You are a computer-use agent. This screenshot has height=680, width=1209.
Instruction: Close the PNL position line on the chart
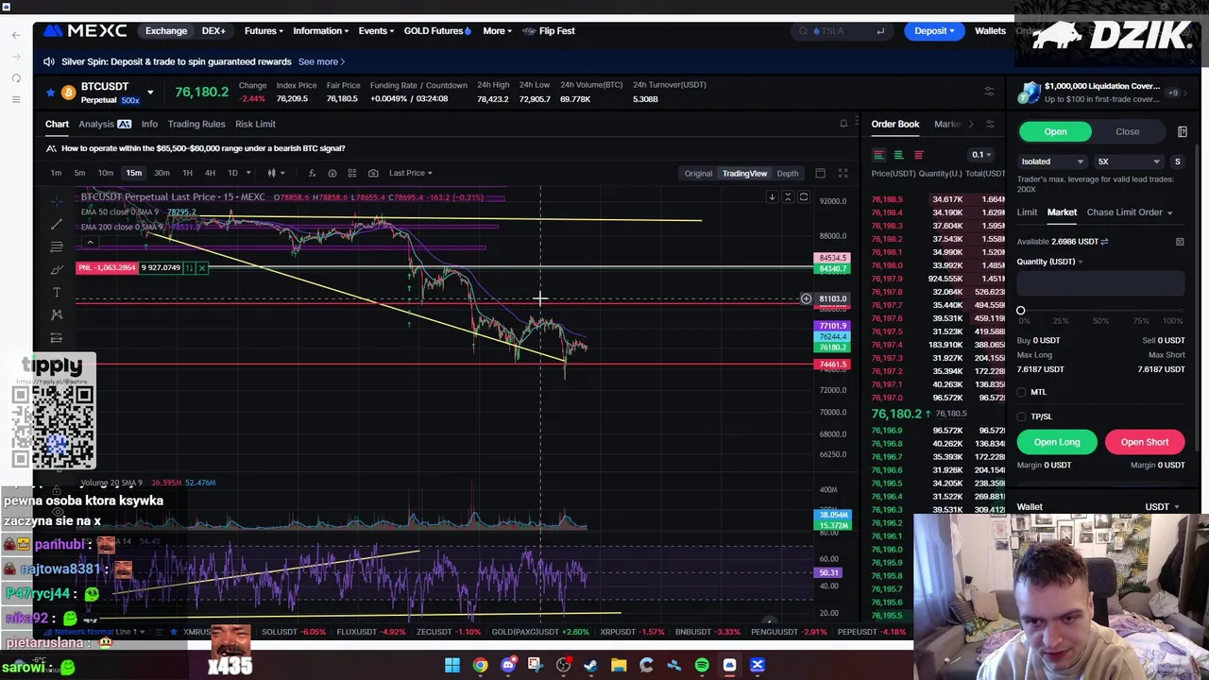coord(201,268)
